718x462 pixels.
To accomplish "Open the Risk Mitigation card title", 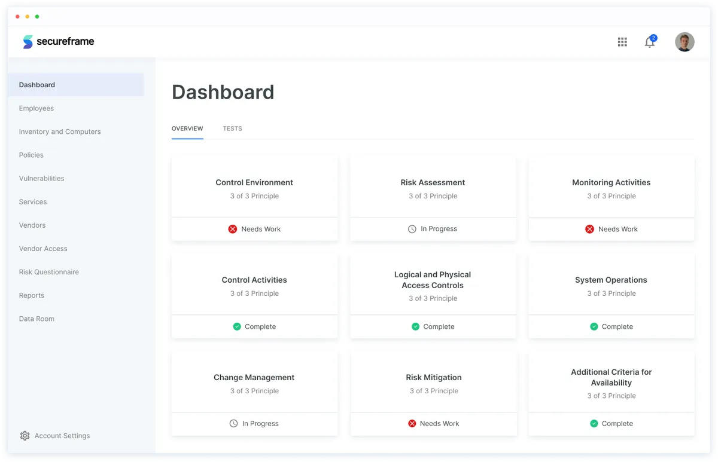I will [x=434, y=377].
